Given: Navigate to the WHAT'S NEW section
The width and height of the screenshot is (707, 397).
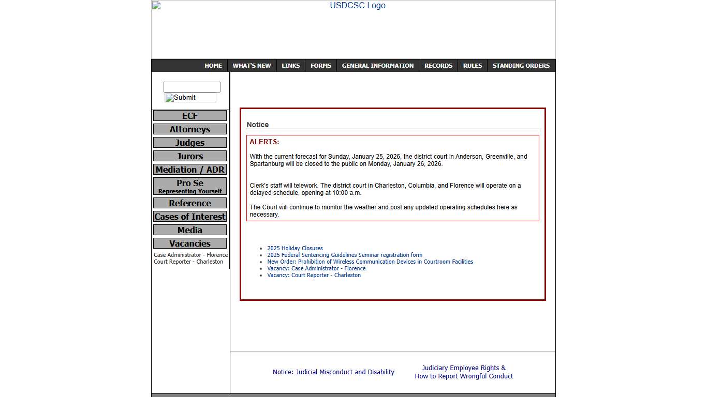Looking at the screenshot, I should pos(252,65).
